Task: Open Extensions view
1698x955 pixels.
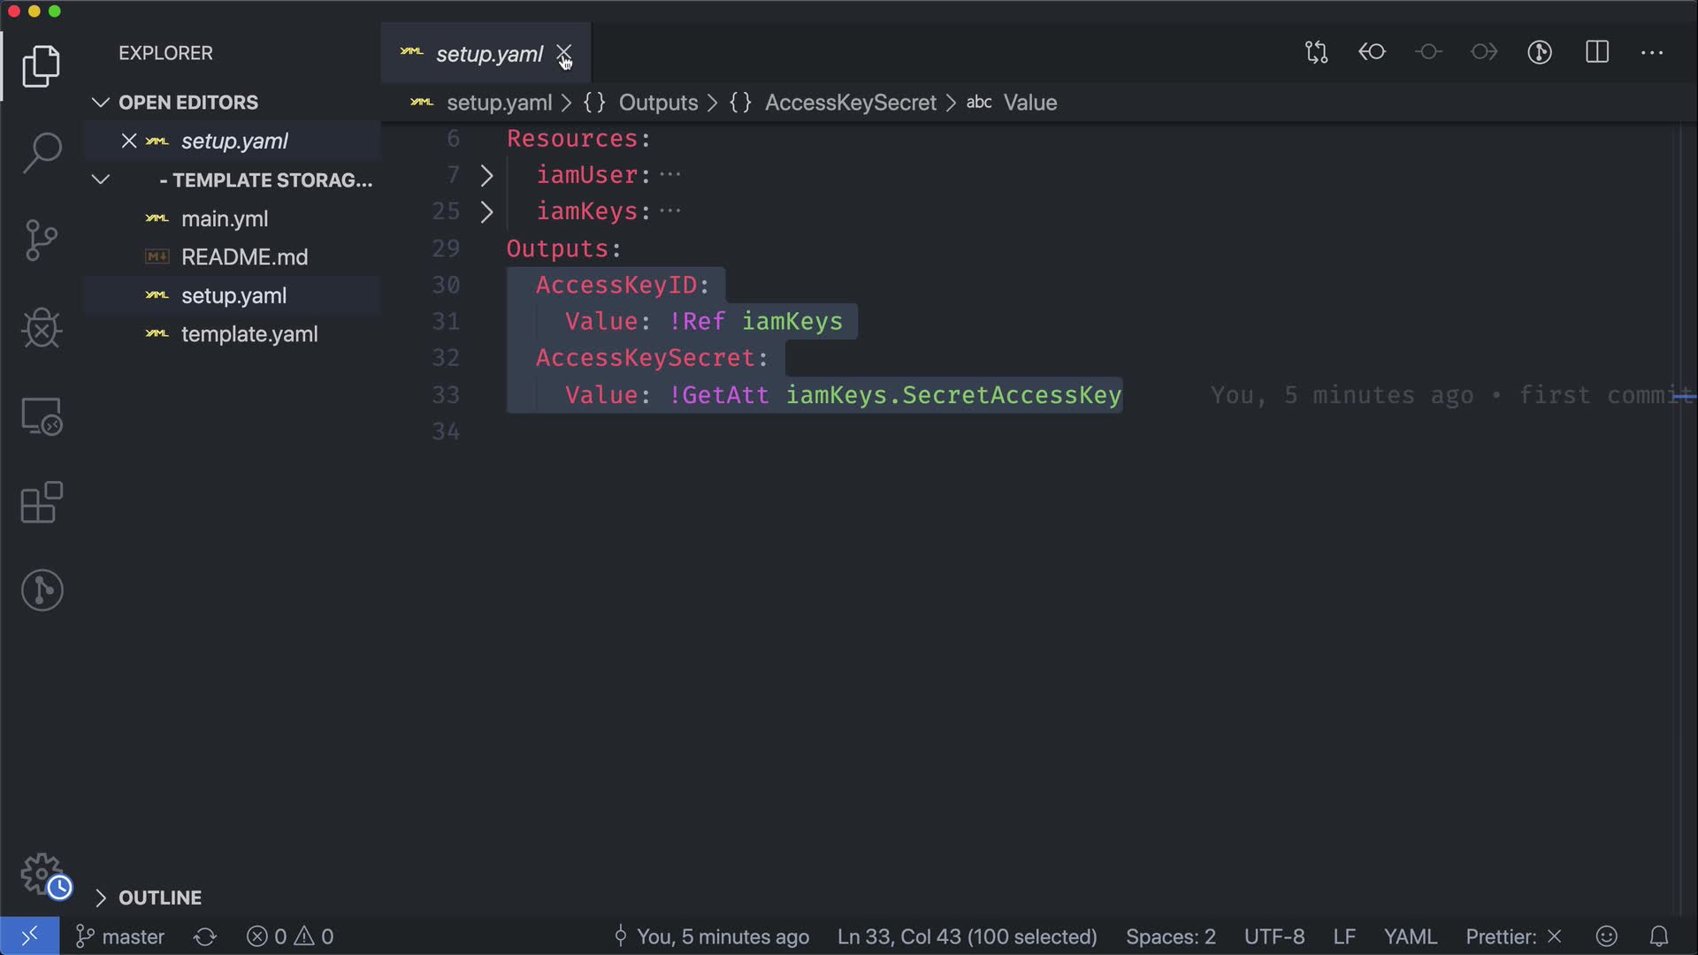Action: tap(42, 502)
